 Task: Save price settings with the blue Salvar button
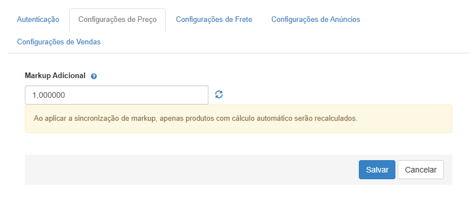377,170
